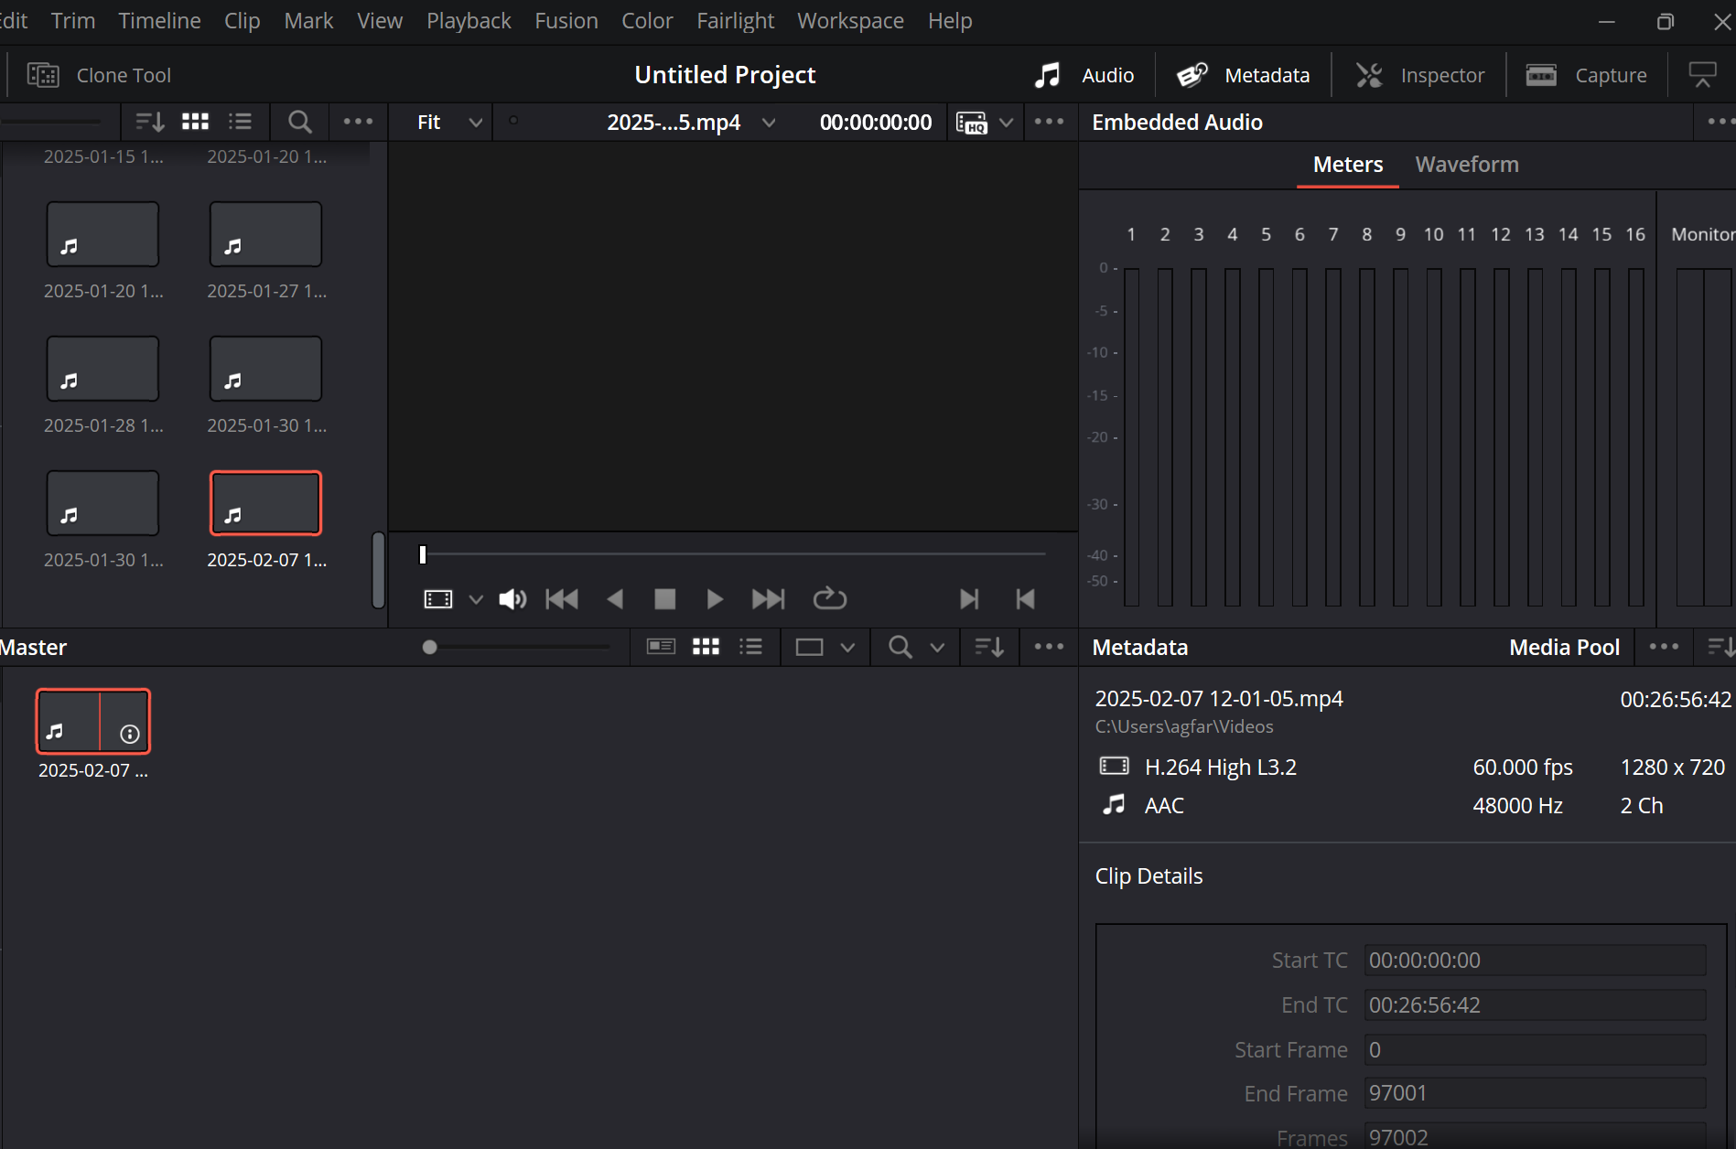Expand the viewer mode dropdown arrow
The height and width of the screenshot is (1149, 1736).
[x=476, y=599]
